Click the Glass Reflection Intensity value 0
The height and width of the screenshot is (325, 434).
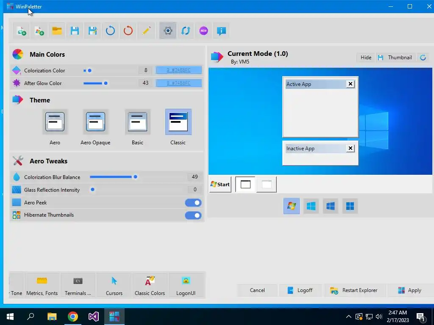195,190
